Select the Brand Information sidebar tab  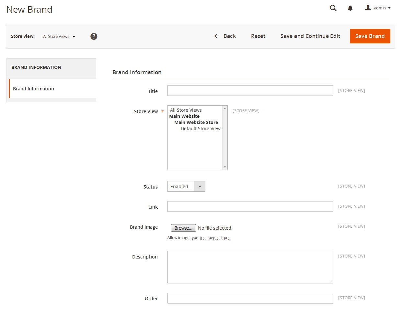click(x=34, y=89)
